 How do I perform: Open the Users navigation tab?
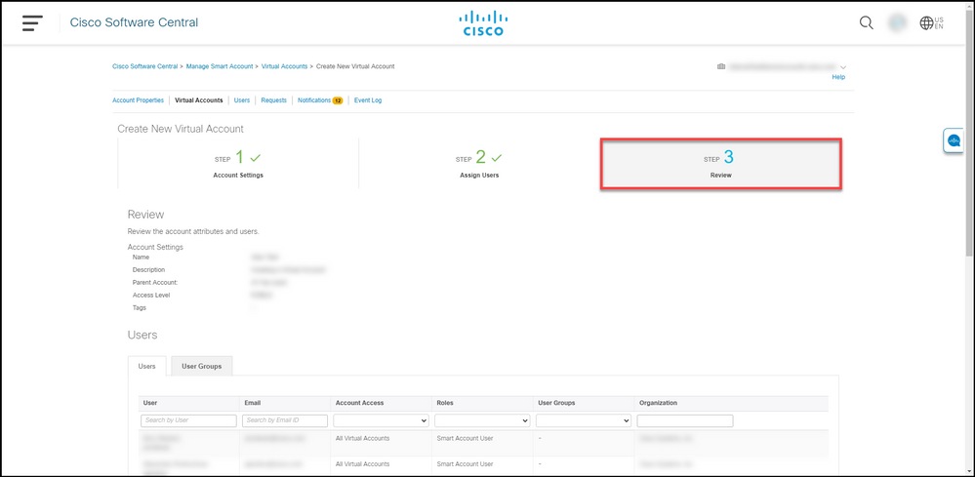[242, 100]
